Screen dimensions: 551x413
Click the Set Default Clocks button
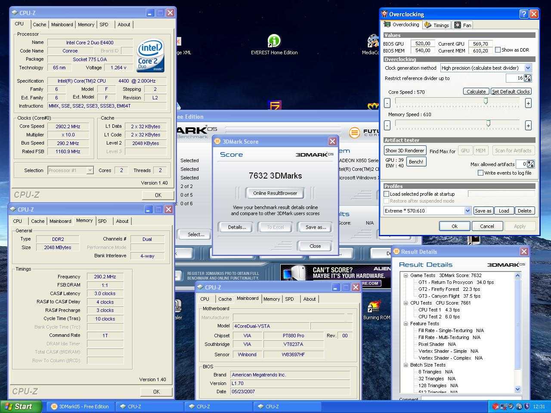(x=511, y=91)
